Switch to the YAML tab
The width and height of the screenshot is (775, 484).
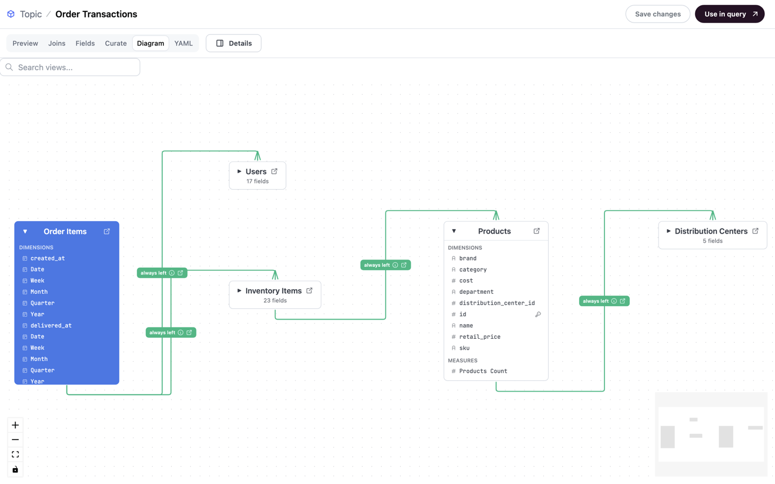pos(183,43)
